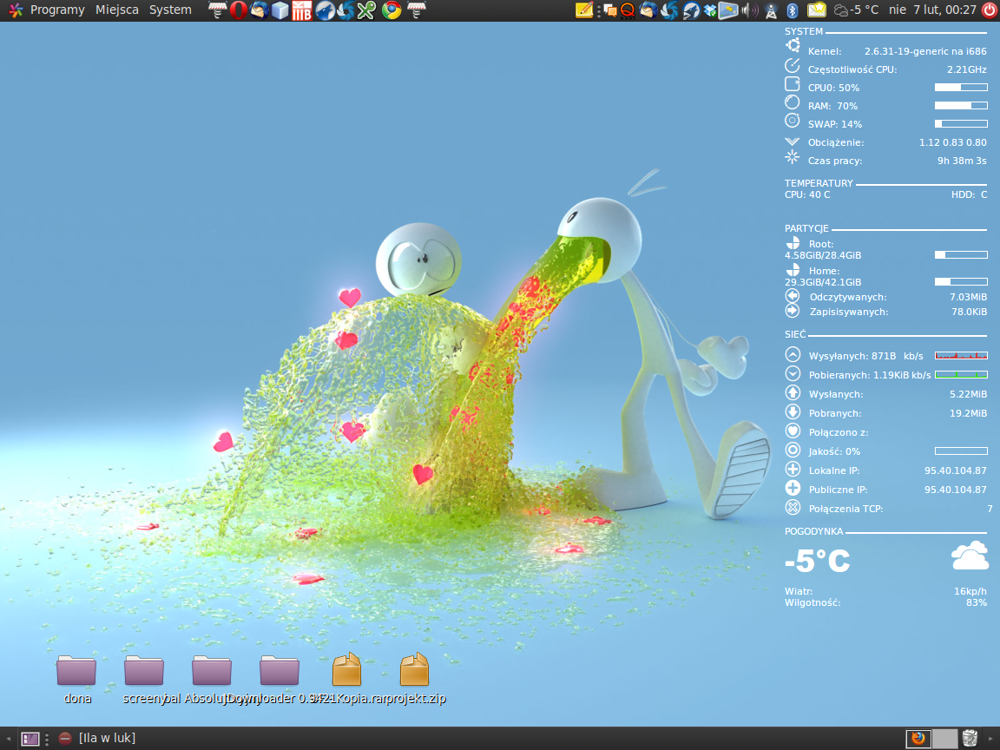This screenshot has width=1000, height=750.
Task: Launch the blue cube application
Action: click(280, 10)
